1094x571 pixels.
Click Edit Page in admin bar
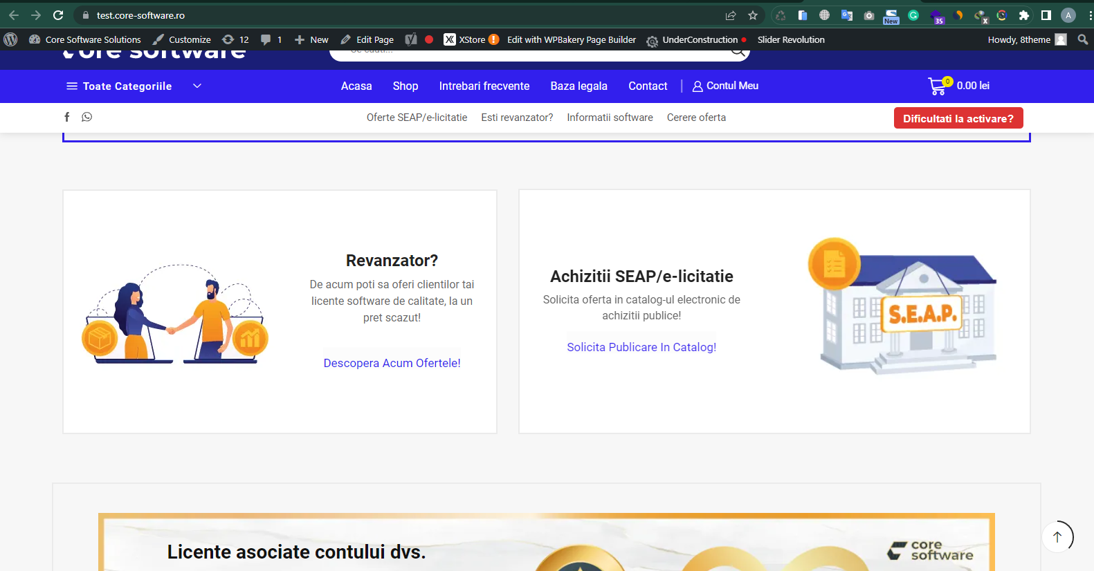click(367, 39)
